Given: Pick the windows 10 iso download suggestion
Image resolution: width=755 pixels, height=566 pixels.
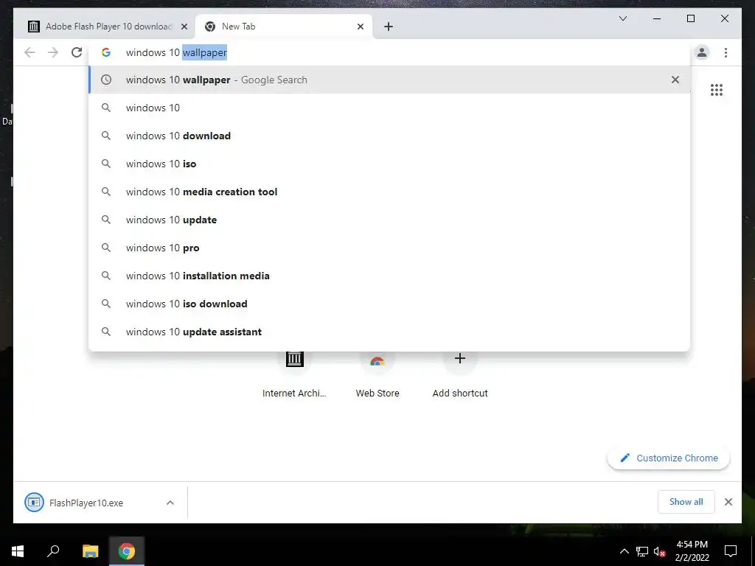Looking at the screenshot, I should [x=389, y=304].
